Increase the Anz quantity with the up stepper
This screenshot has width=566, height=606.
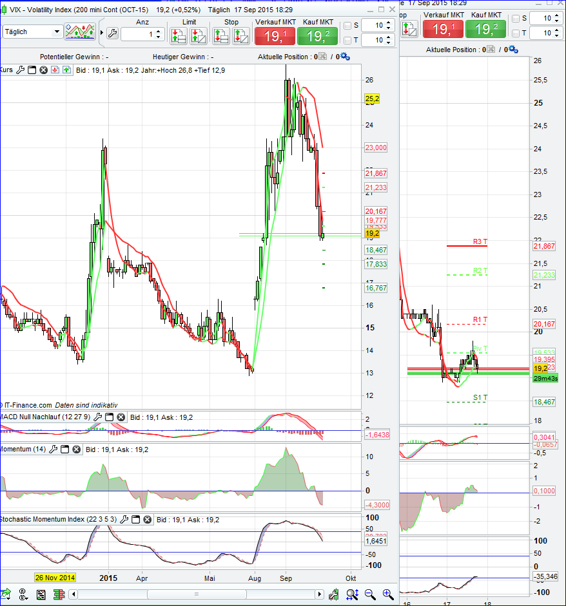coord(158,28)
